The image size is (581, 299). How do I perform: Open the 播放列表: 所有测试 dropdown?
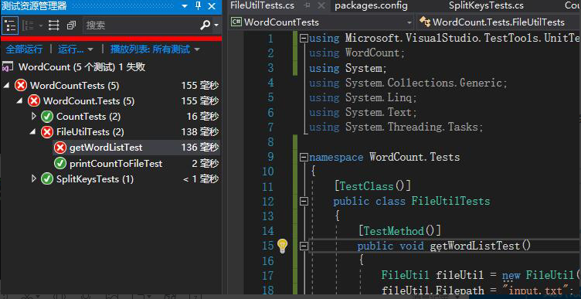155,49
